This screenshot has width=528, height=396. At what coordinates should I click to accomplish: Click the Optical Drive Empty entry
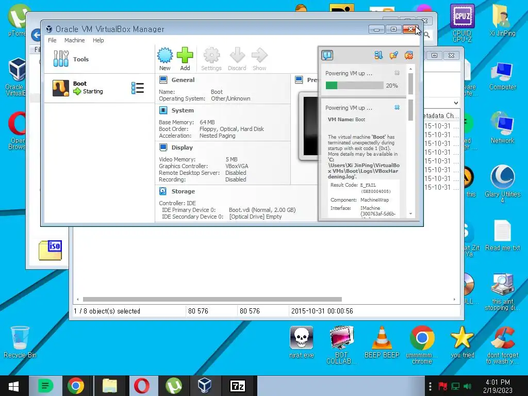pos(256,217)
